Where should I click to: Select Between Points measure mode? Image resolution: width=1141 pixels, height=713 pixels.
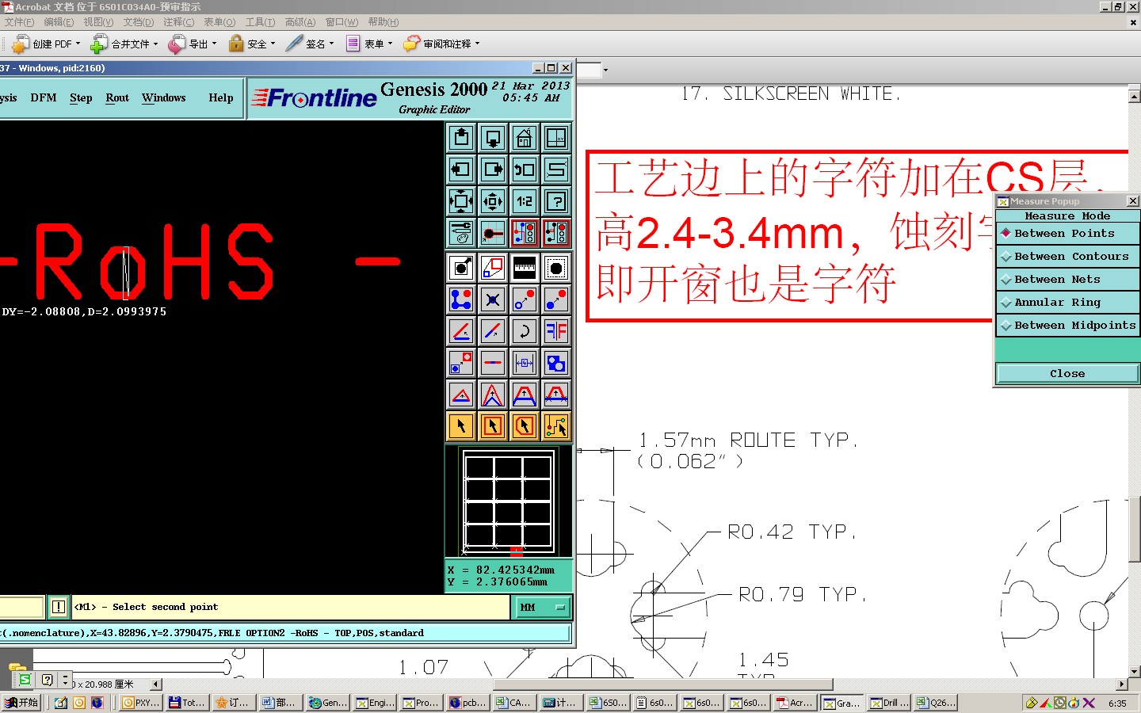(x=1067, y=234)
